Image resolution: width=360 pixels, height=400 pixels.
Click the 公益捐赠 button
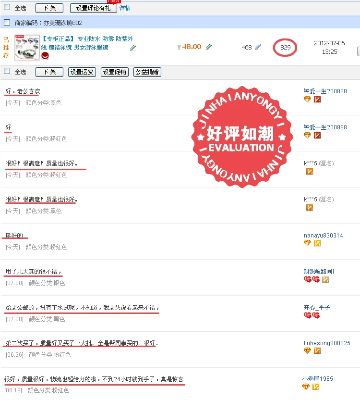(147, 72)
